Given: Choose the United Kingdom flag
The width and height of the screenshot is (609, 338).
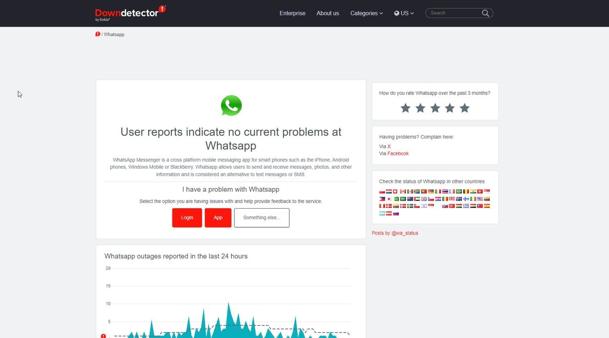Looking at the screenshot, I should tap(424, 199).
